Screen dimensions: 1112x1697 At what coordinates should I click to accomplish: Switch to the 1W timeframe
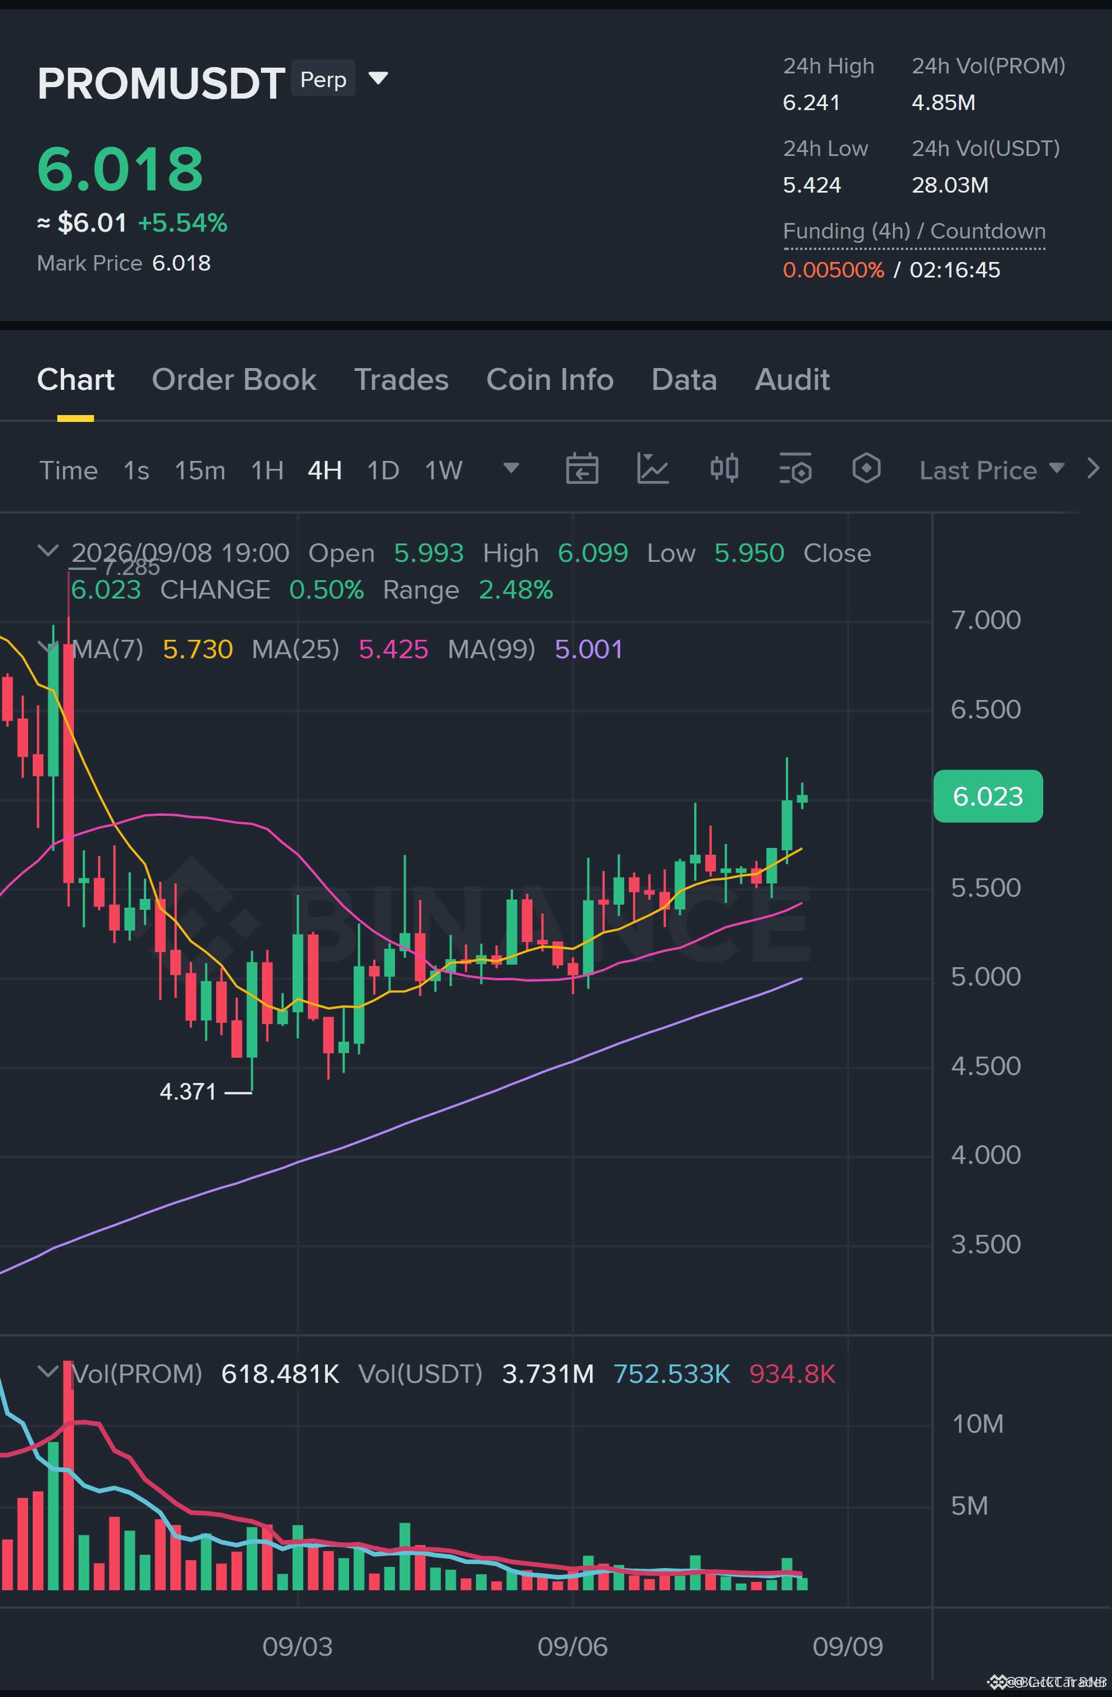[x=444, y=471]
